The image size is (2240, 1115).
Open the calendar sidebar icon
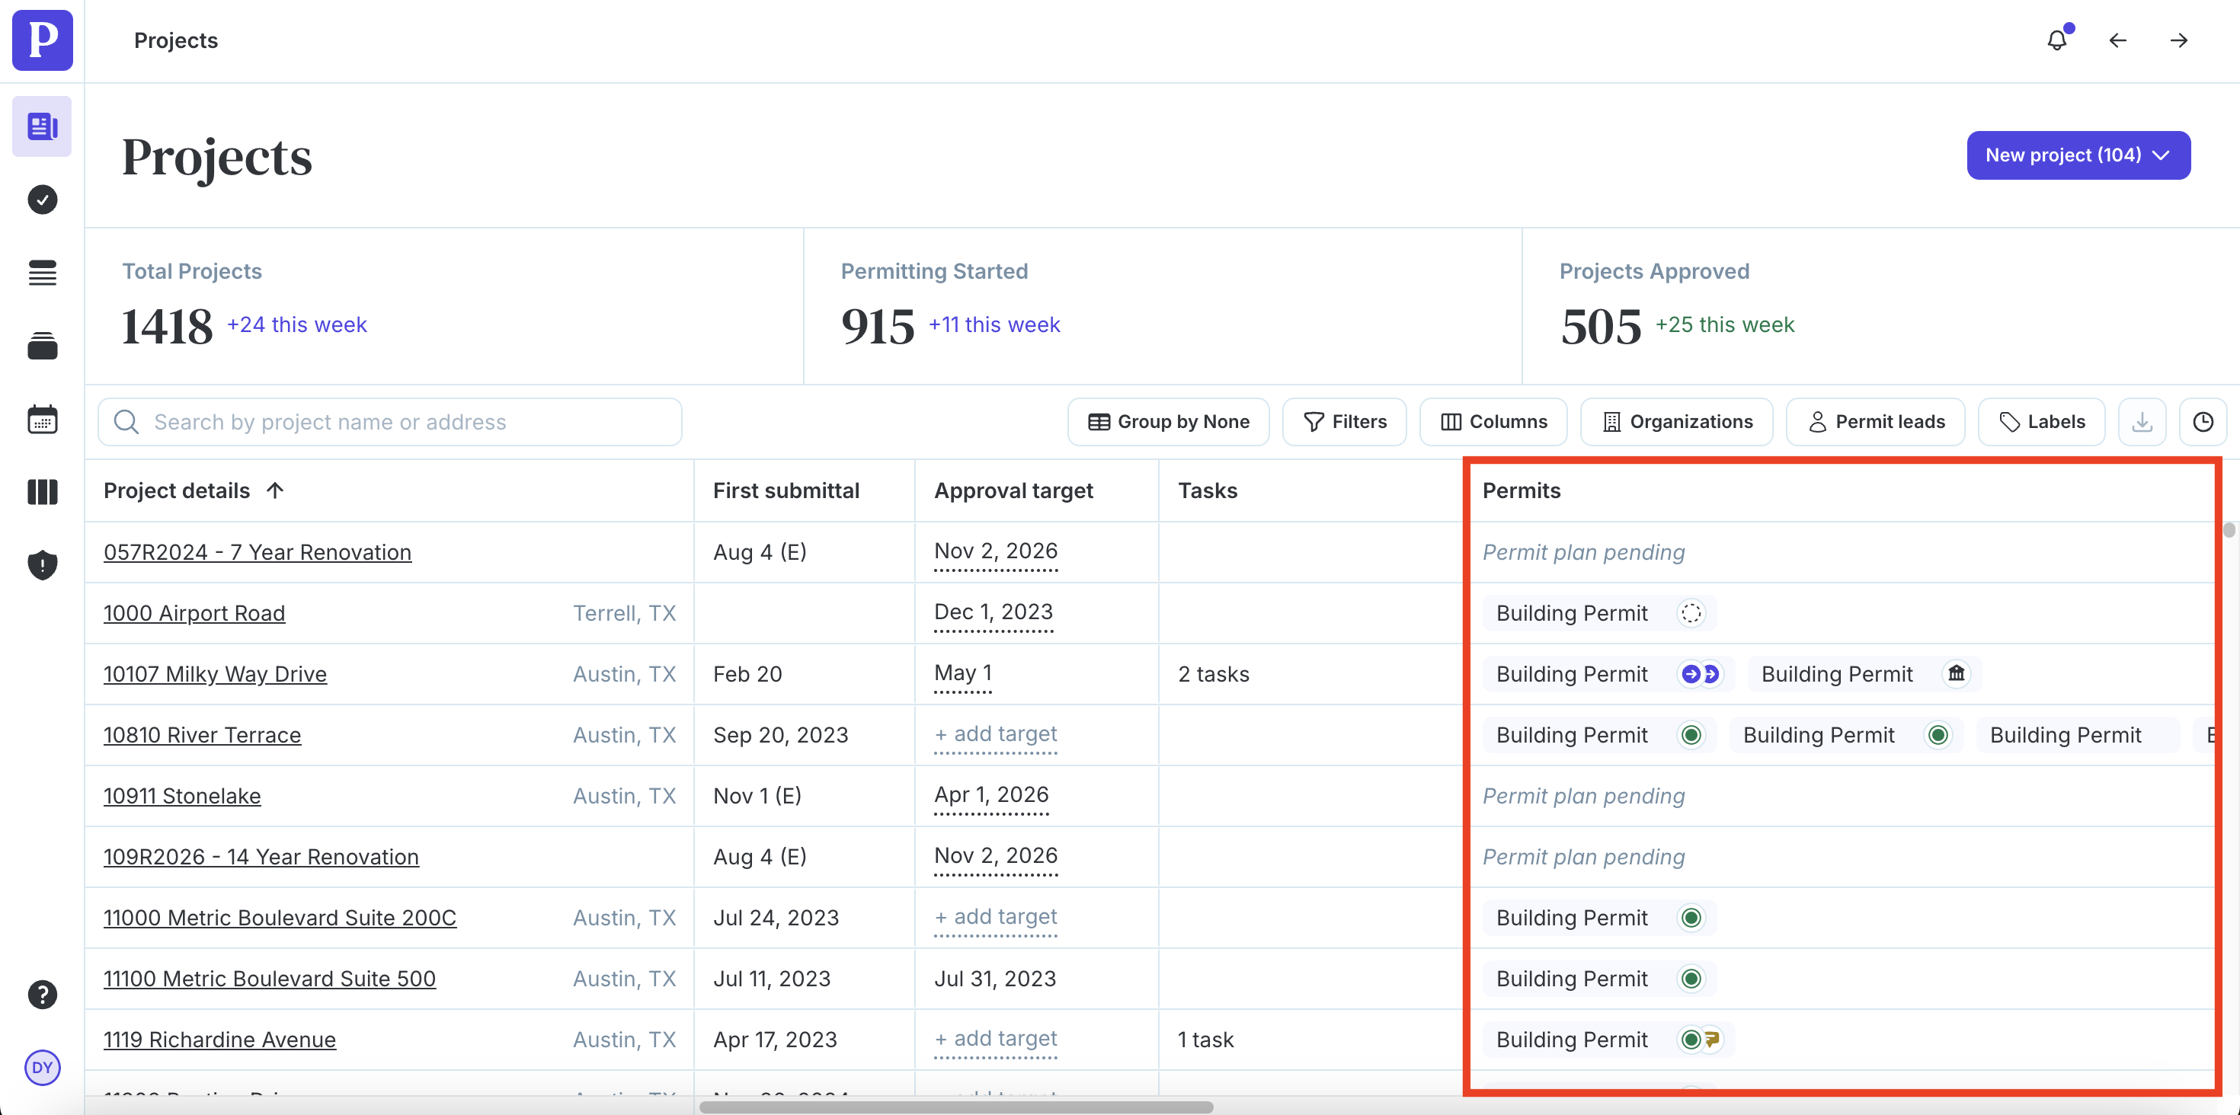(42, 420)
